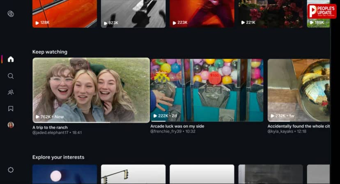Play the video with 221K views
The image size is (340, 184).
click(x=271, y=14)
